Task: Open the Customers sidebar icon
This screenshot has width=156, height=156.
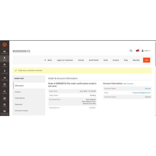Action: 4,72
